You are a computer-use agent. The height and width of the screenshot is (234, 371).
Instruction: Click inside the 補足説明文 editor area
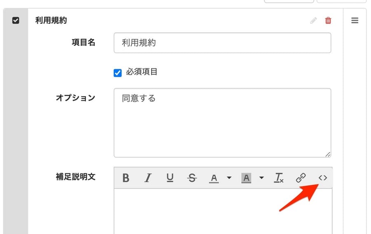click(223, 210)
